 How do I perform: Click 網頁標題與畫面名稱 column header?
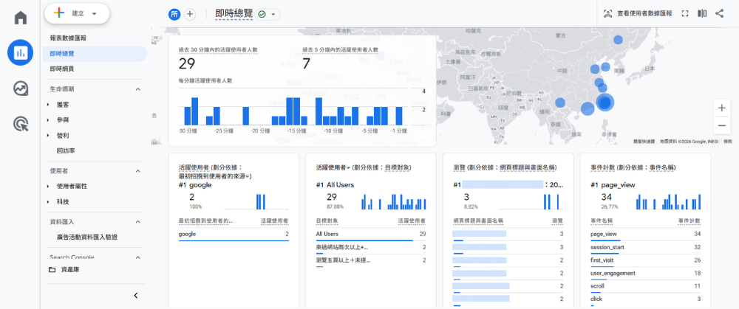pos(478,221)
